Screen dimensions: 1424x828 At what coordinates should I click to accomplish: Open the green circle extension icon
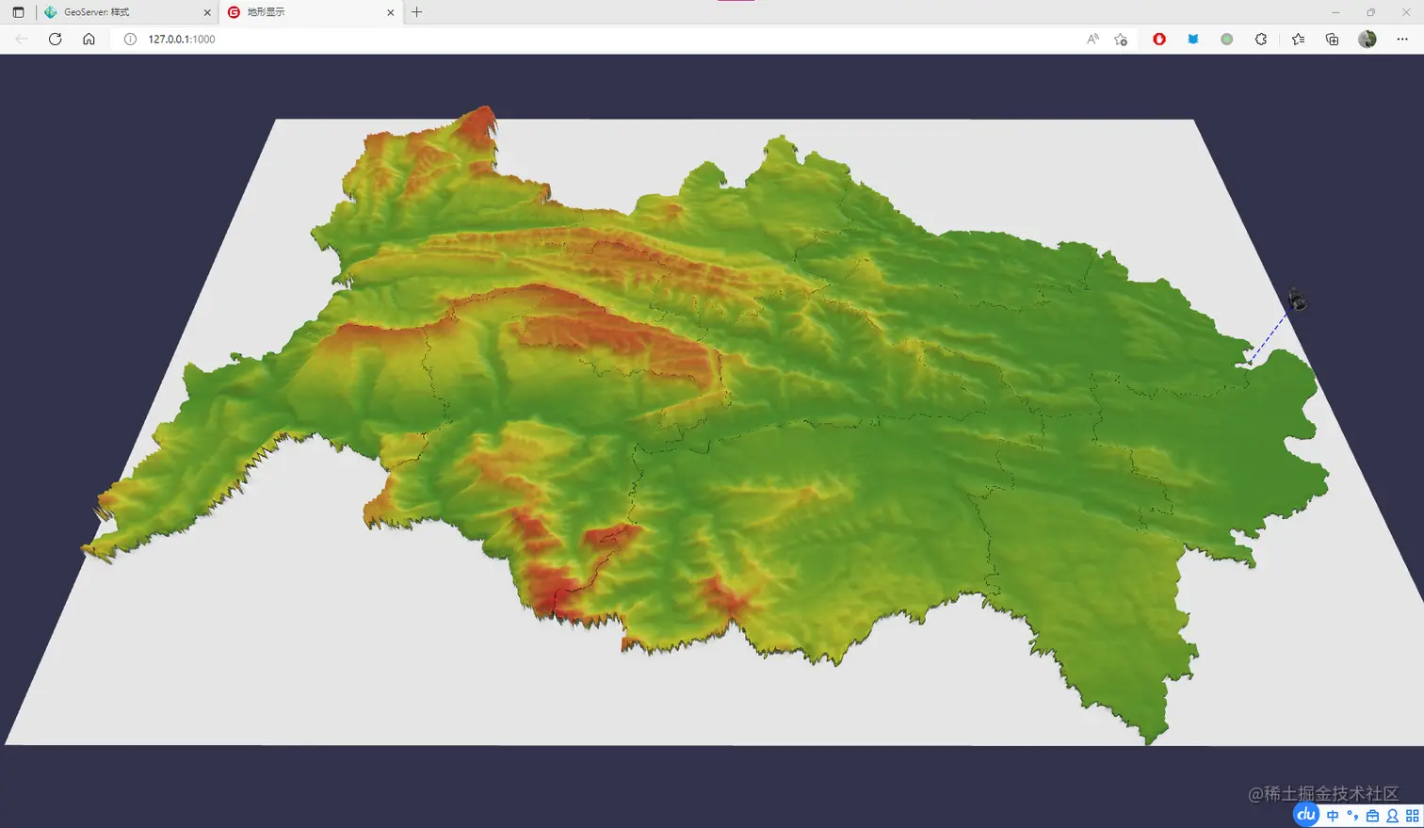point(1226,39)
